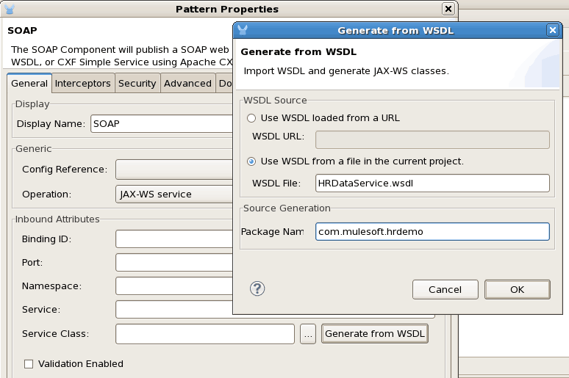Switch to the General tab
This screenshot has width=569, height=378.
click(x=29, y=84)
